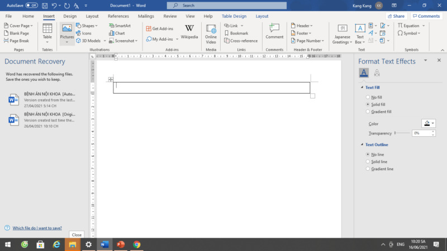
Task: Open the Cross-reference dialog
Action: point(241,41)
